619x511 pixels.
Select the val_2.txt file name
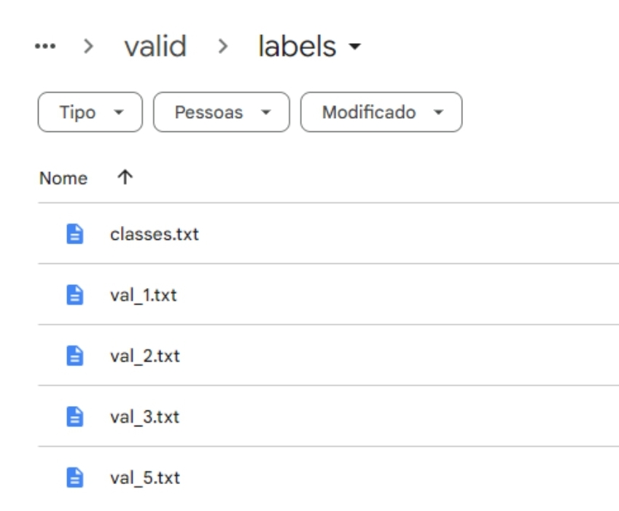point(145,356)
